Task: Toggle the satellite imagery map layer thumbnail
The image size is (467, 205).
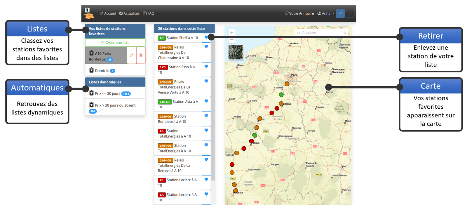Action: pyautogui.click(x=236, y=53)
